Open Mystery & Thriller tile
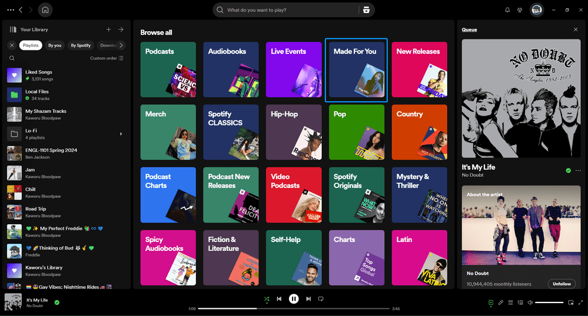Screen dimensions: 588x316 419,194
